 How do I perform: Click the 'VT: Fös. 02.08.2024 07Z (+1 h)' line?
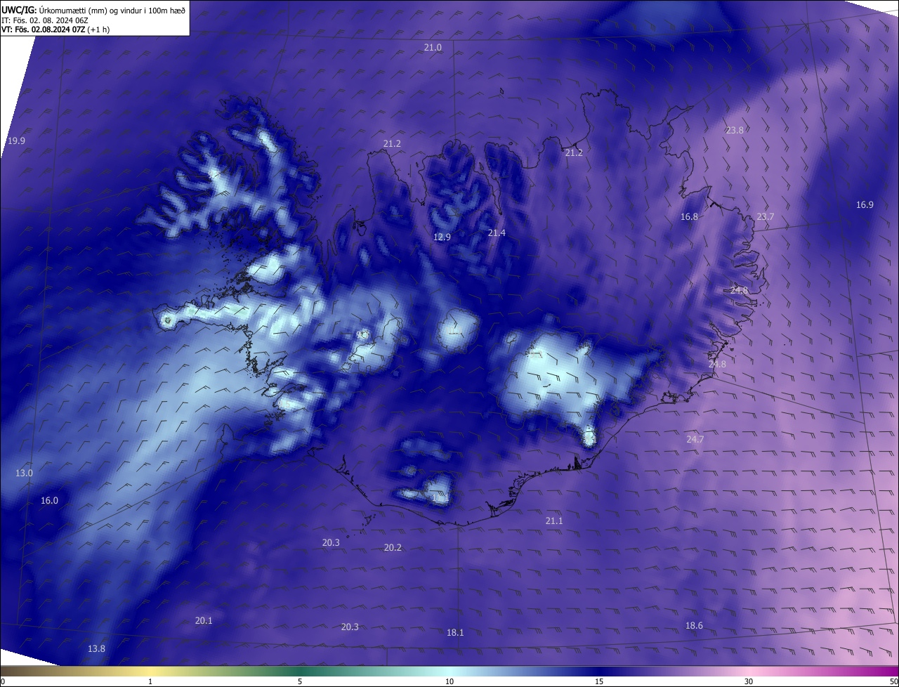55,30
